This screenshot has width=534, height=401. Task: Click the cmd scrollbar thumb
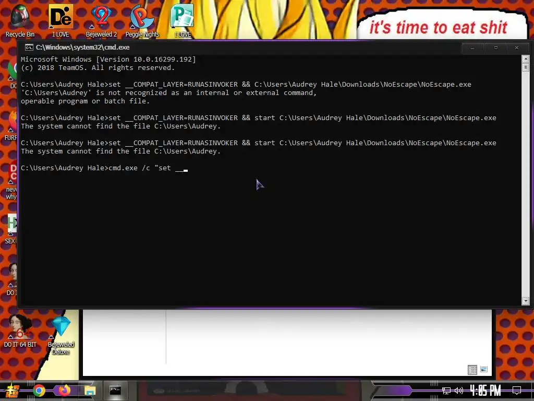tap(526, 67)
